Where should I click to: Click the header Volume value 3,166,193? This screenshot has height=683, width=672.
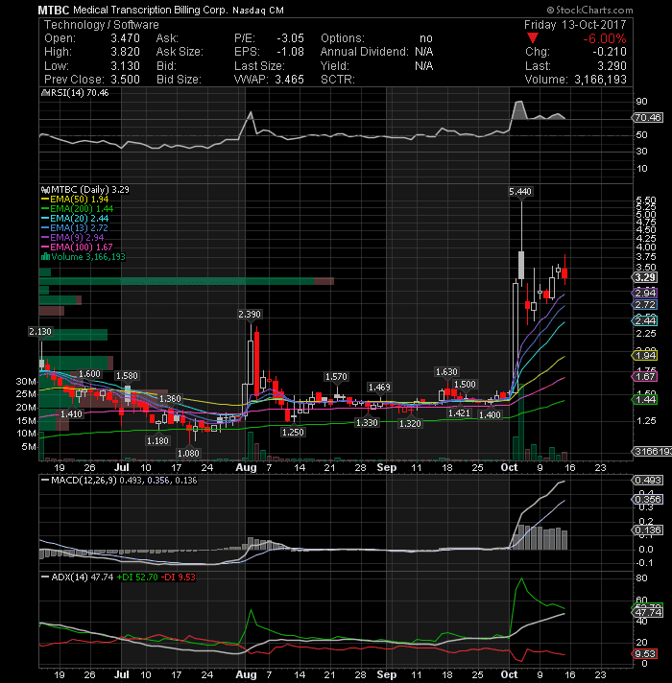point(600,80)
